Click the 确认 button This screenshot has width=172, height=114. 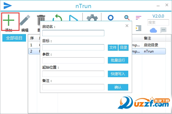click(118, 87)
